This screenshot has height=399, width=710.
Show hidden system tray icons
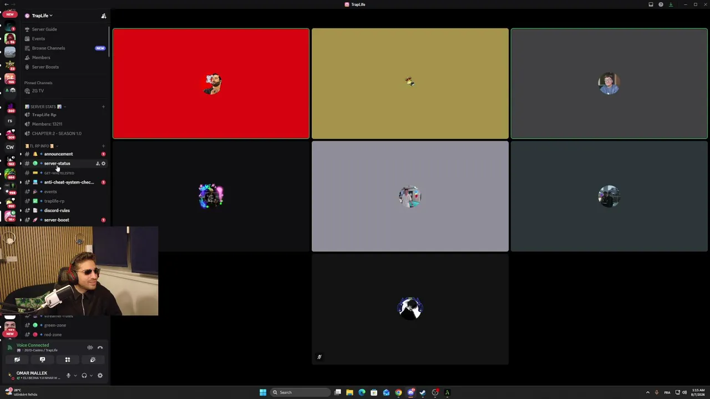pyautogui.click(x=647, y=392)
